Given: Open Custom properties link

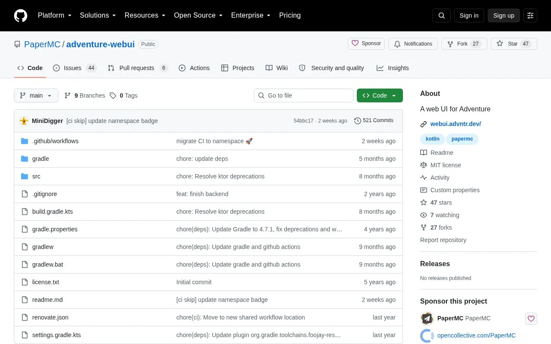Looking at the screenshot, I should pyautogui.click(x=450, y=190).
